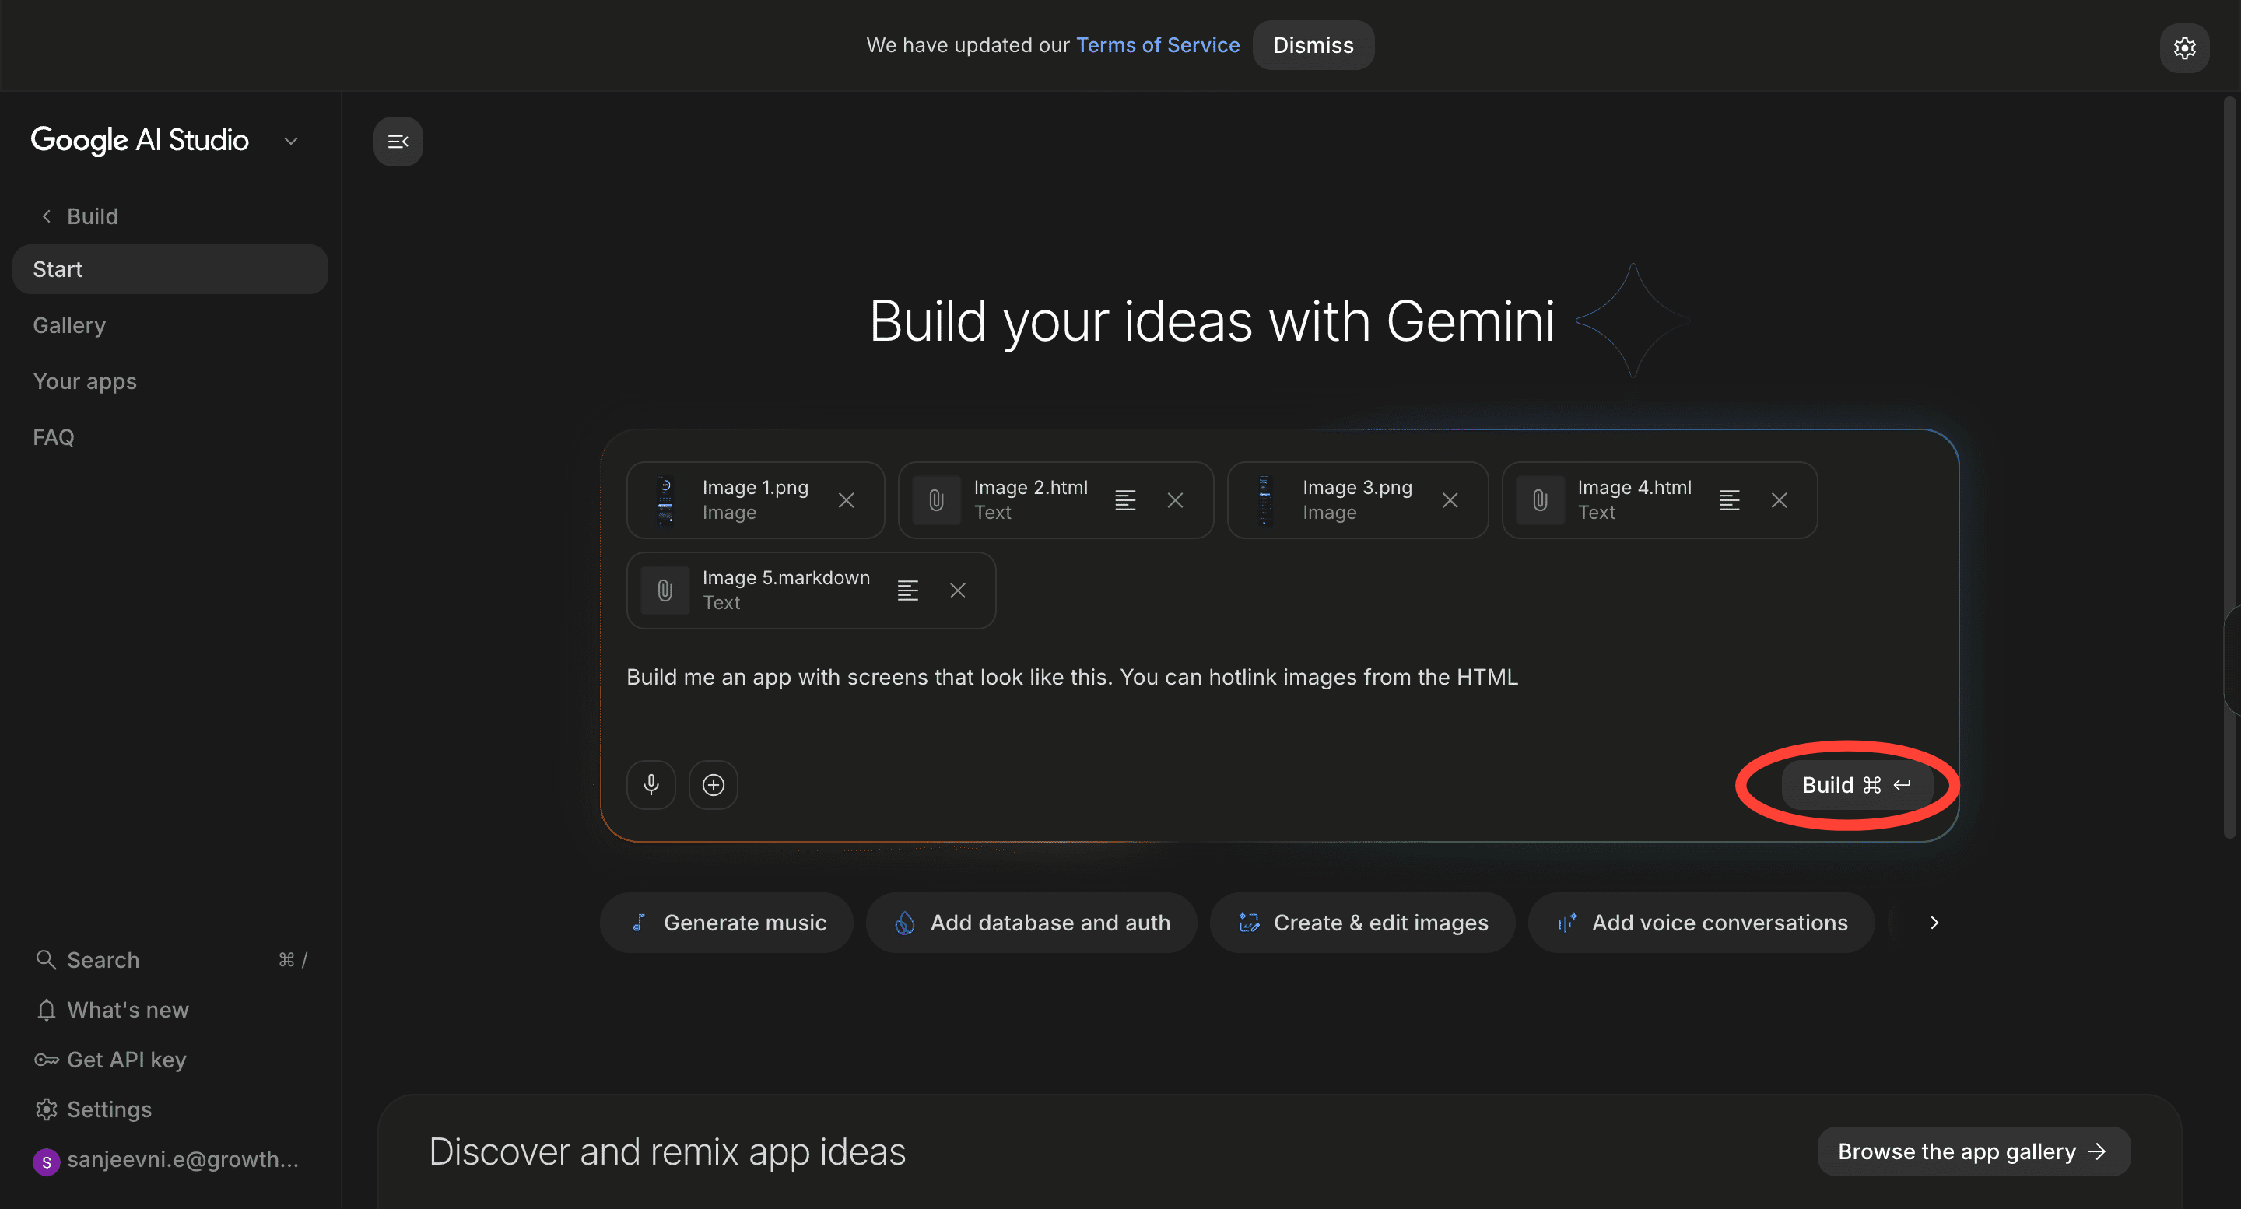
Task: Remove Image 1.png attachment
Action: point(846,500)
